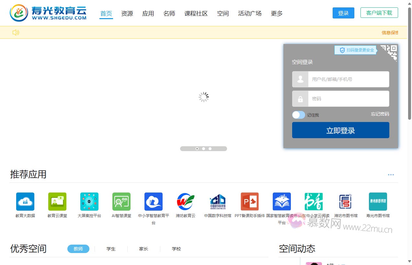Click the speaker announcement icon
Viewport: 412px width, 265px height.
[16, 32]
